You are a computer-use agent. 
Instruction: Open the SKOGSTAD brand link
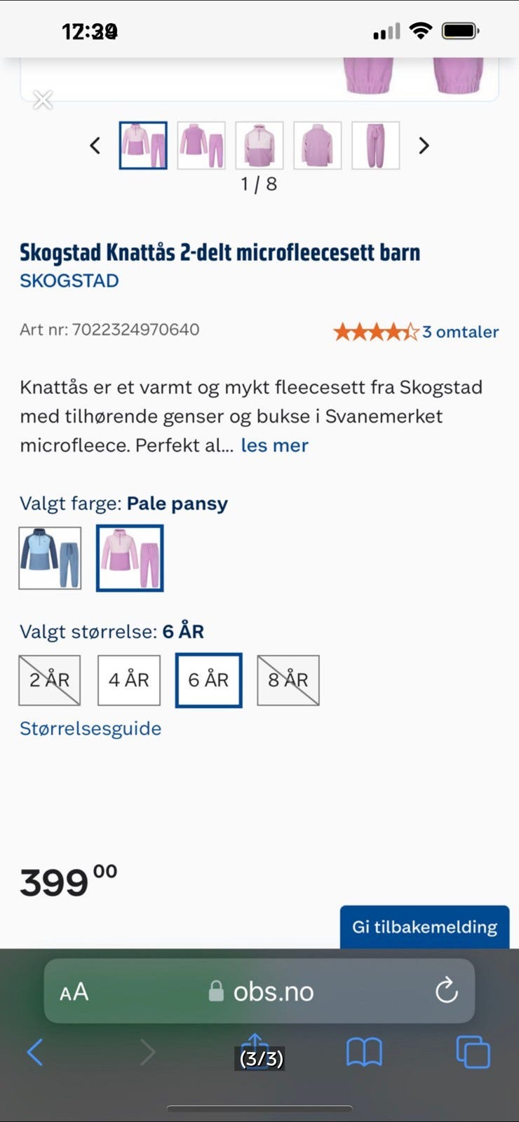(69, 280)
